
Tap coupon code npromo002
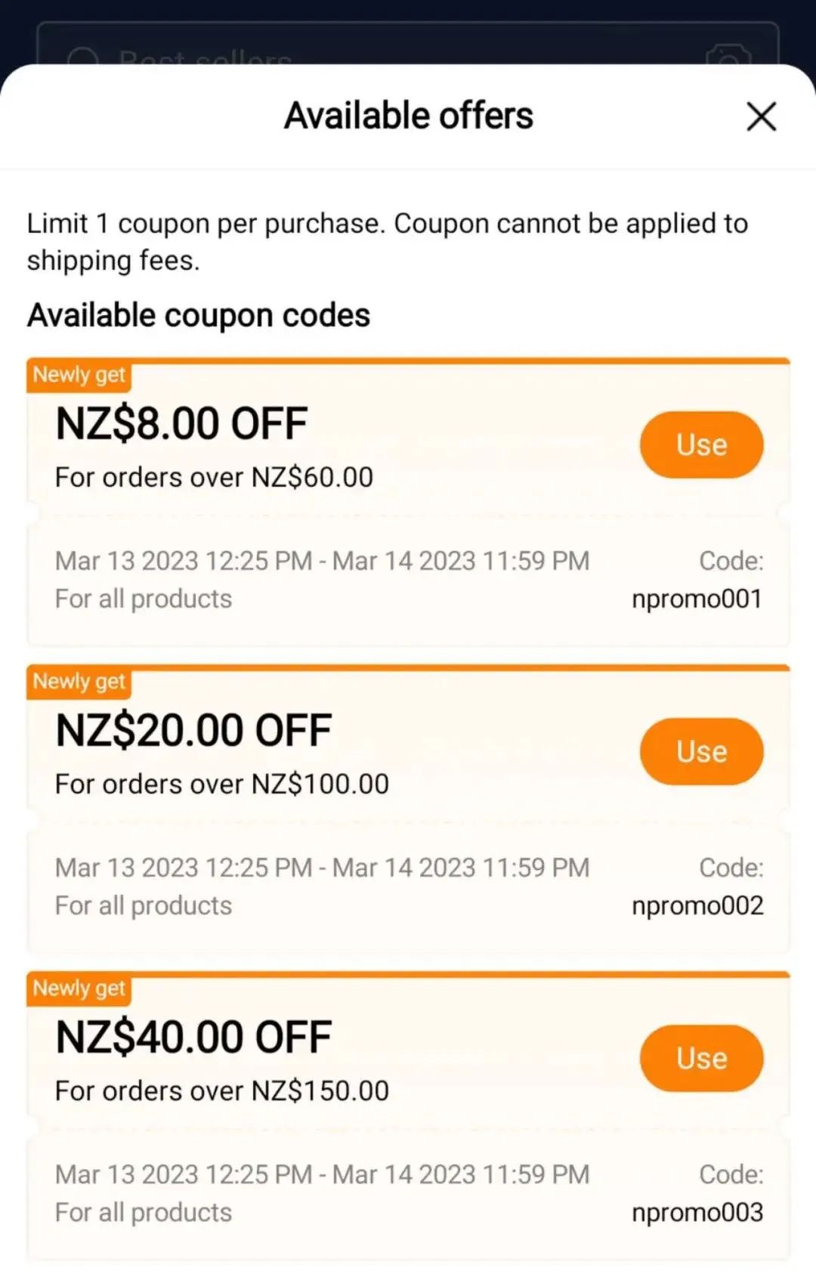tap(697, 905)
